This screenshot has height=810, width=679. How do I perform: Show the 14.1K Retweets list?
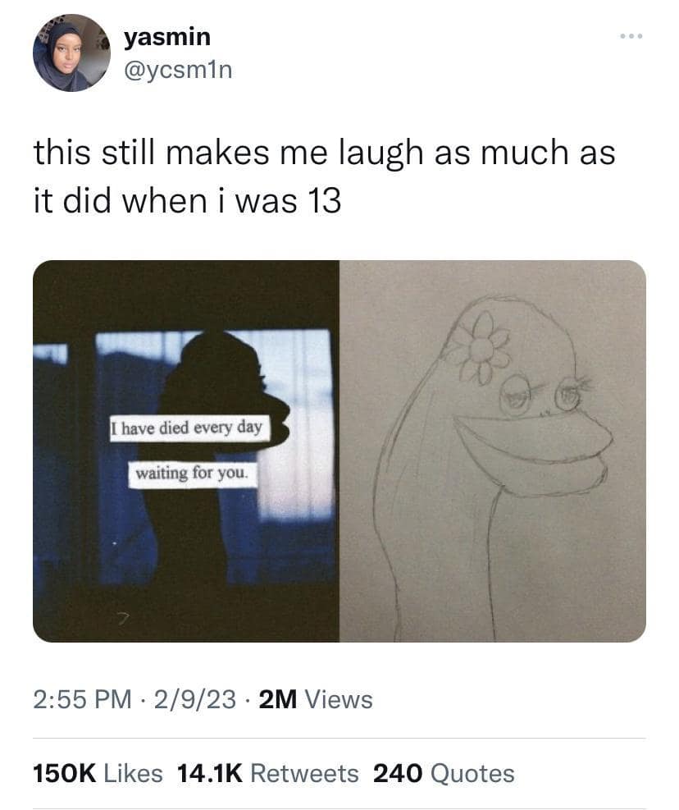coord(267,773)
